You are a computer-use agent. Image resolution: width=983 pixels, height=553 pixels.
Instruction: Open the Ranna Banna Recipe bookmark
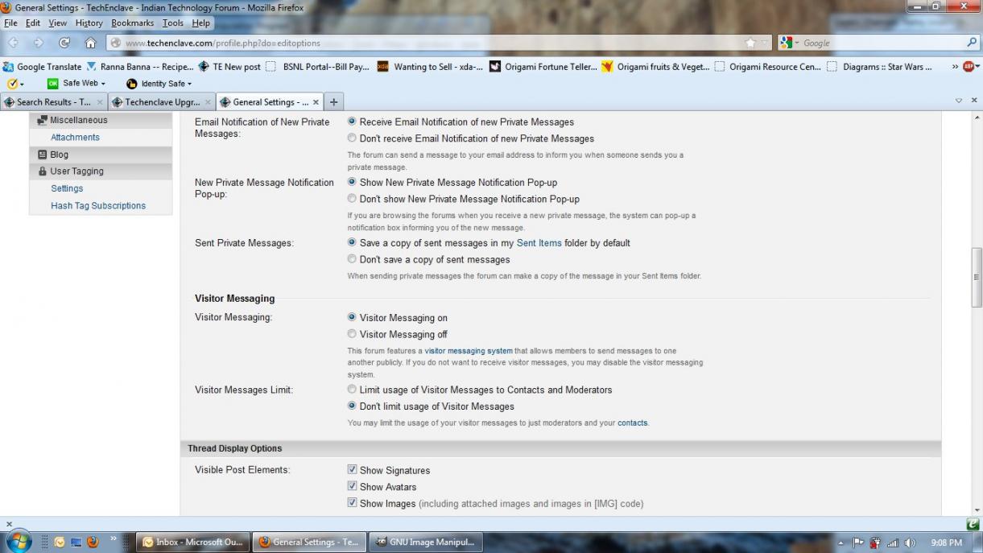pyautogui.click(x=139, y=67)
